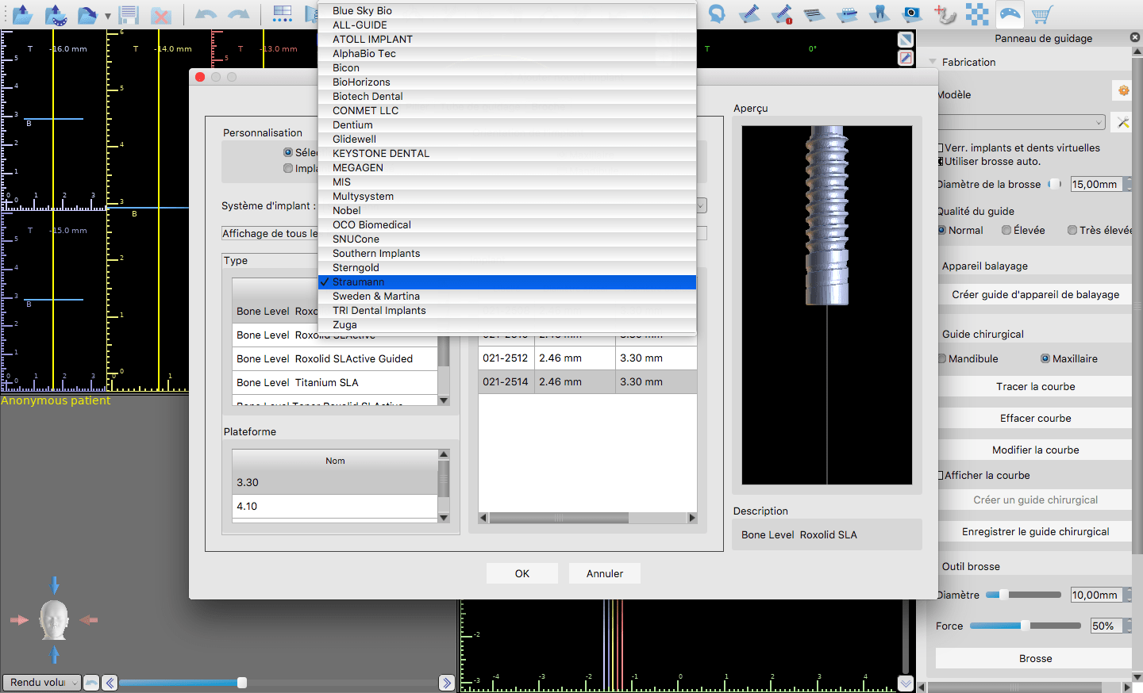The image size is (1143, 693).
Task: Choose MEGAGEN in the implant system menu
Action: coord(358,168)
